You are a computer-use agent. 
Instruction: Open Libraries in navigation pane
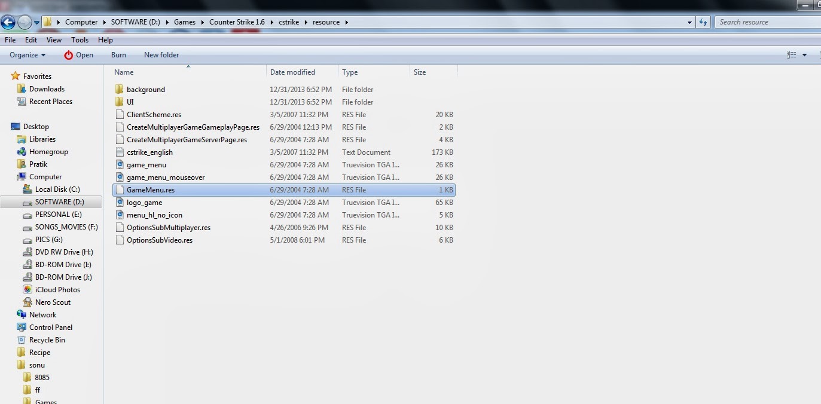point(42,139)
